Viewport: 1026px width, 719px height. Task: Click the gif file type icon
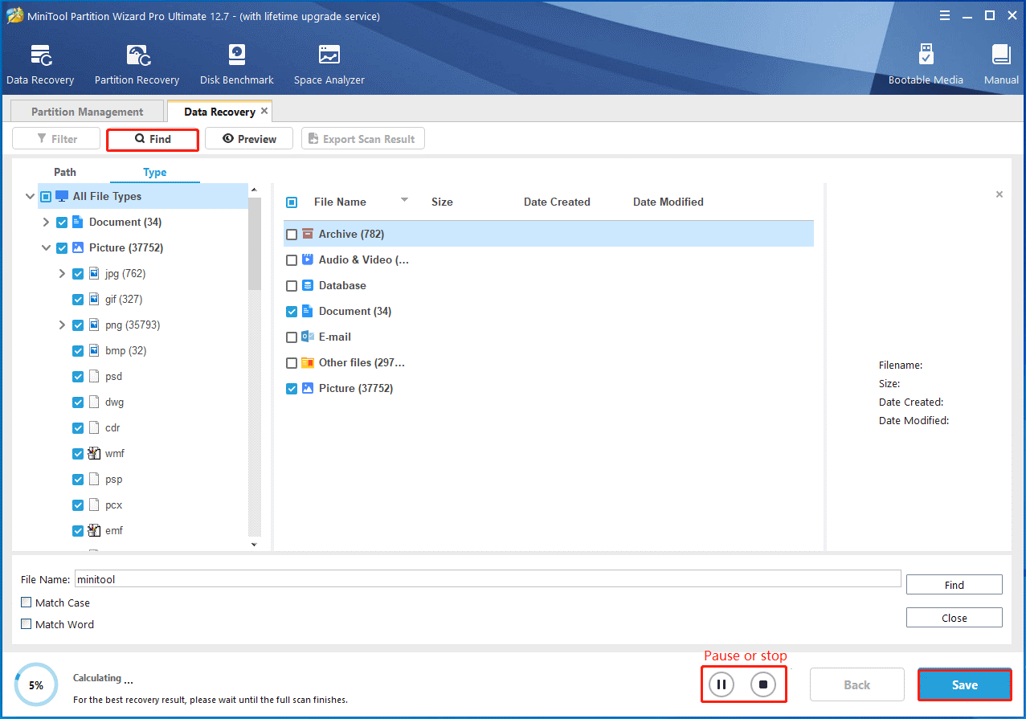point(94,299)
